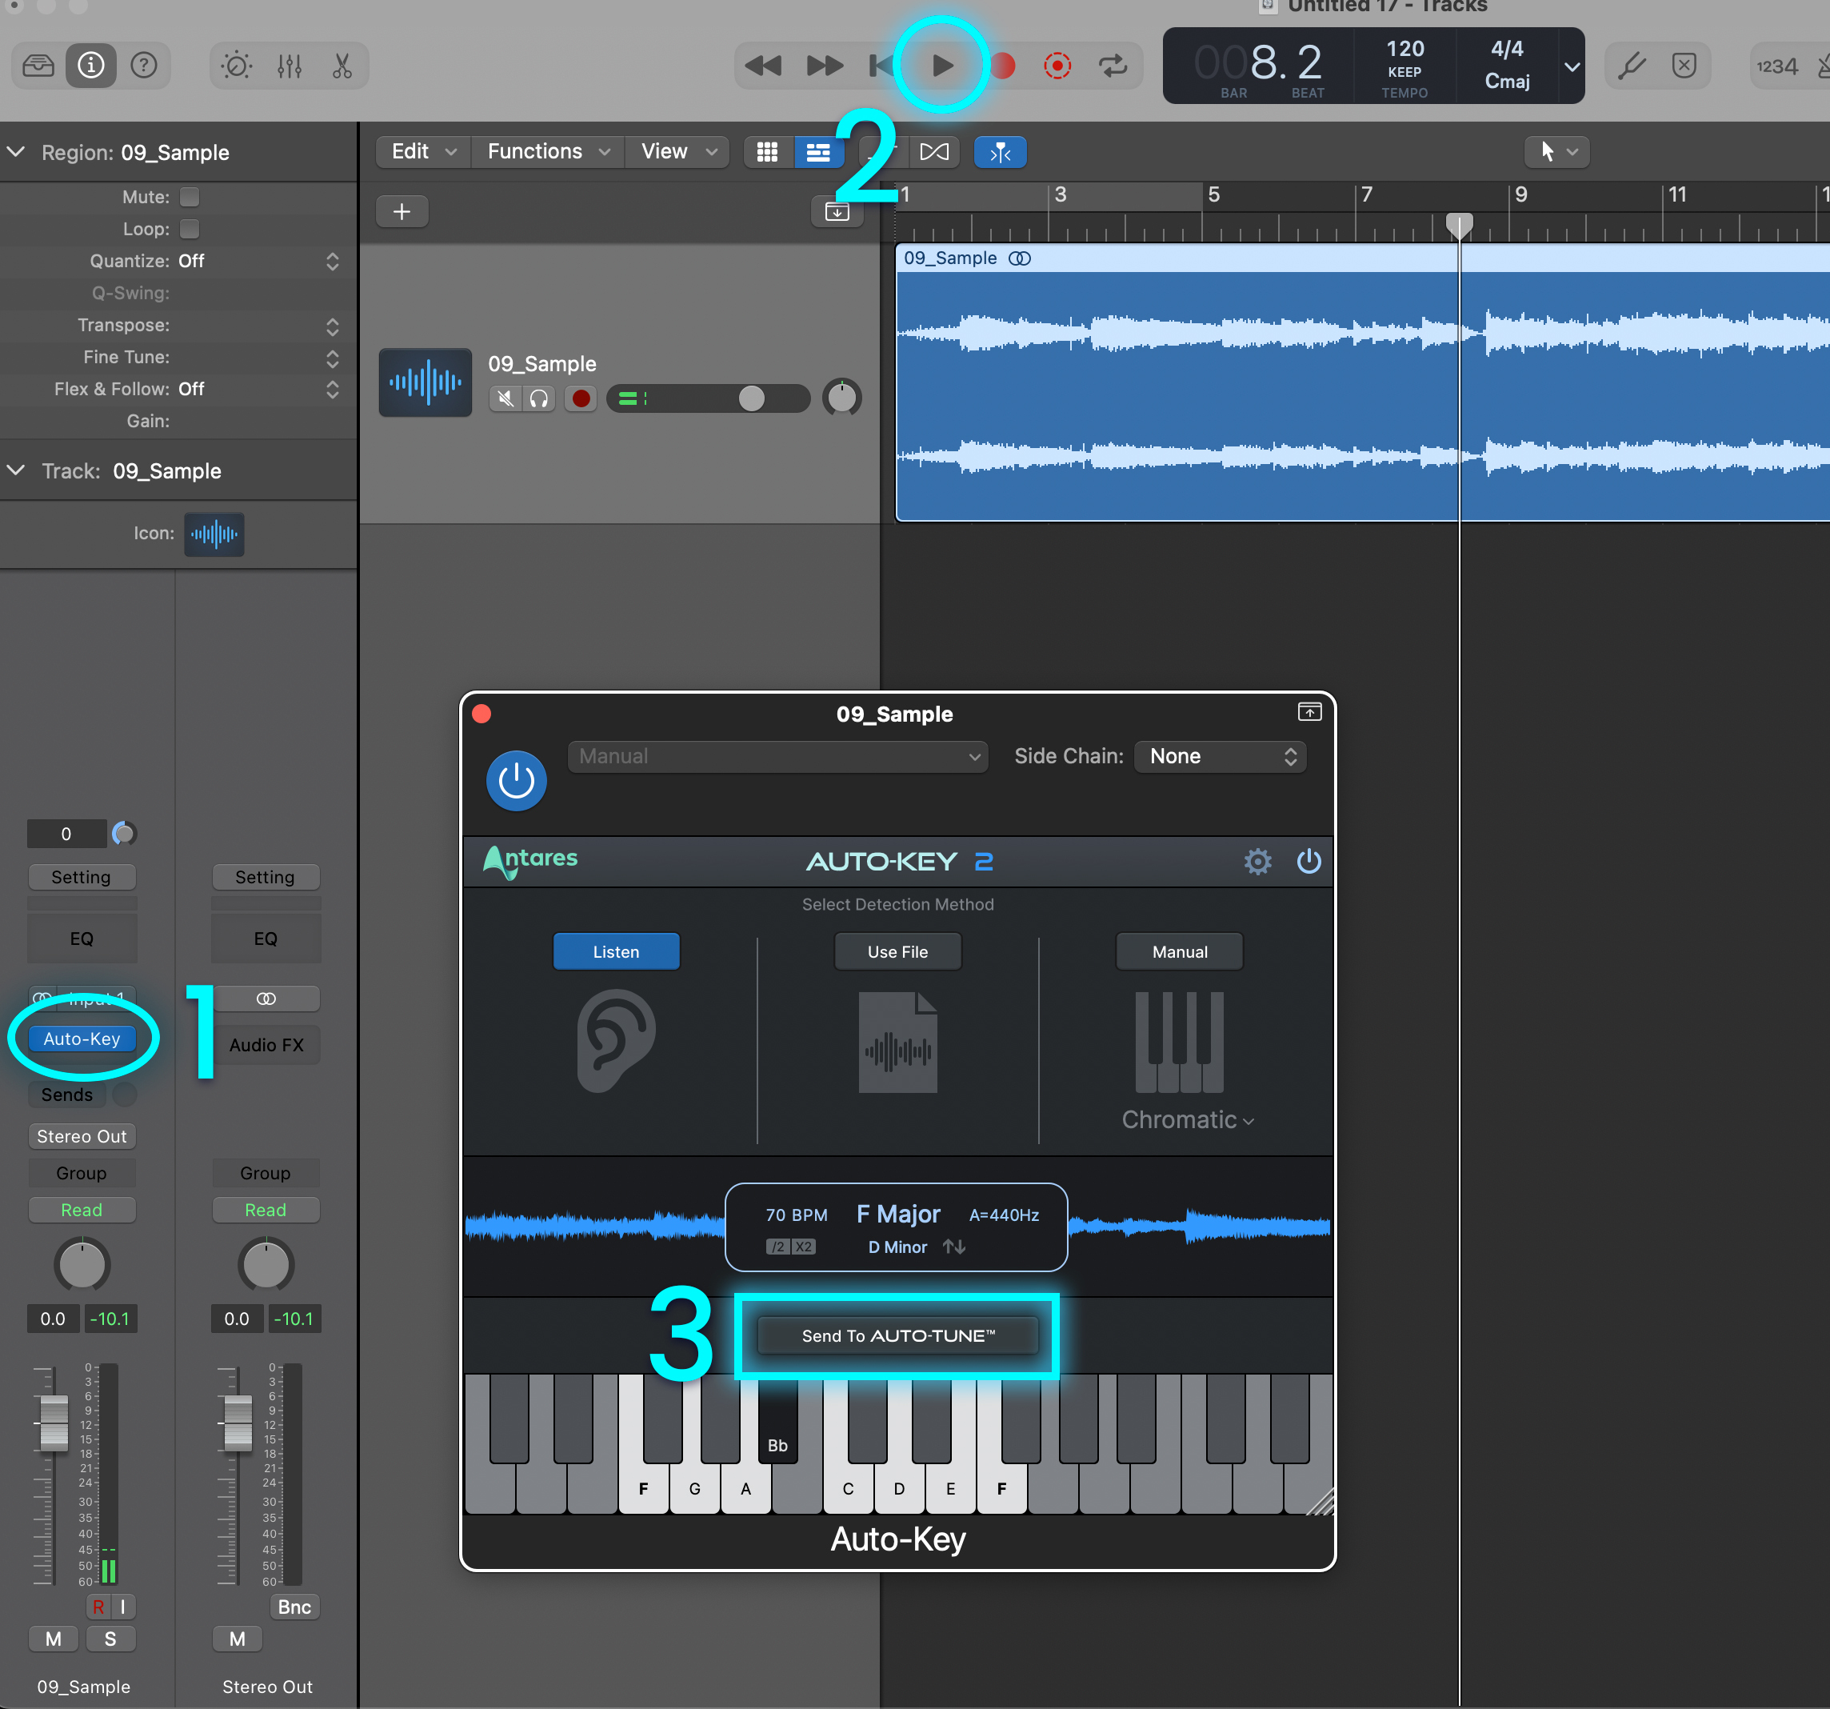This screenshot has height=1709, width=1830.
Task: Expand the Chromatic scale dropdown
Action: point(1187,1119)
